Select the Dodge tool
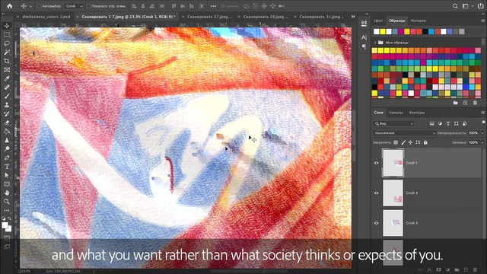Image resolution: width=487 pixels, height=274 pixels. pos(7,149)
